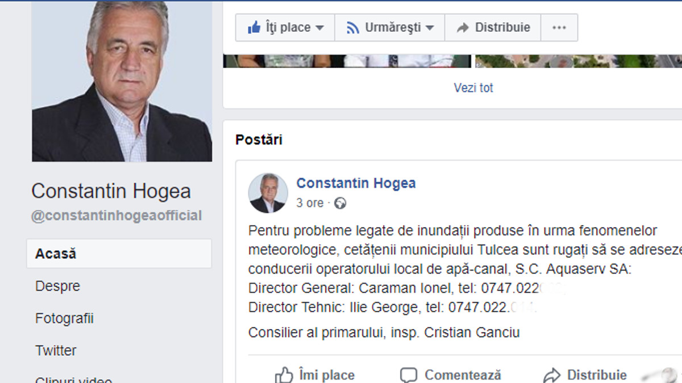
Task: Click the share arrow icon under the post
Action: (552, 375)
